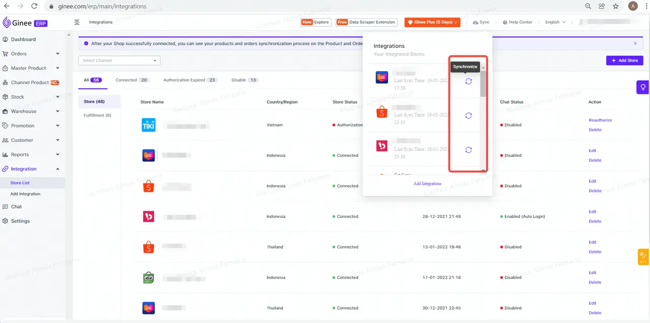650x323 pixels.
Task: Open the browser zoom magnifier icon
Action: 588,6
